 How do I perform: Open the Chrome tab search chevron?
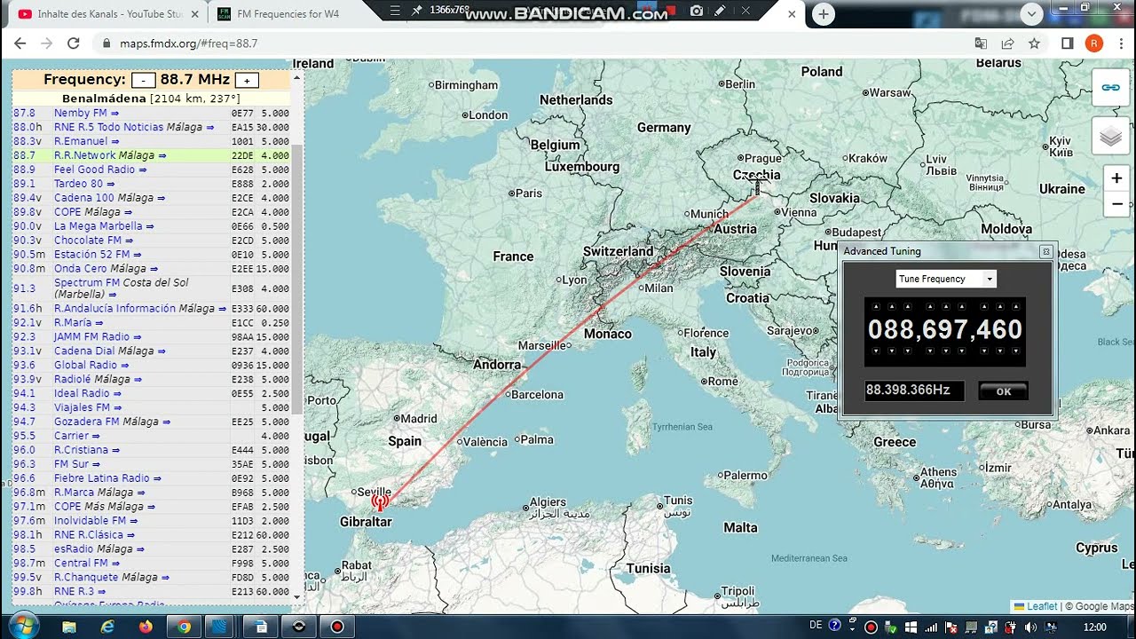[x=1031, y=13]
